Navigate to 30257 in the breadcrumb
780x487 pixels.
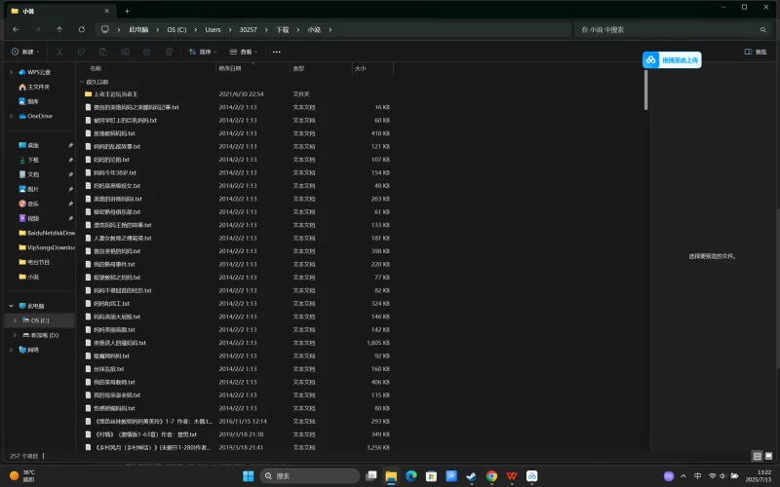(x=249, y=30)
